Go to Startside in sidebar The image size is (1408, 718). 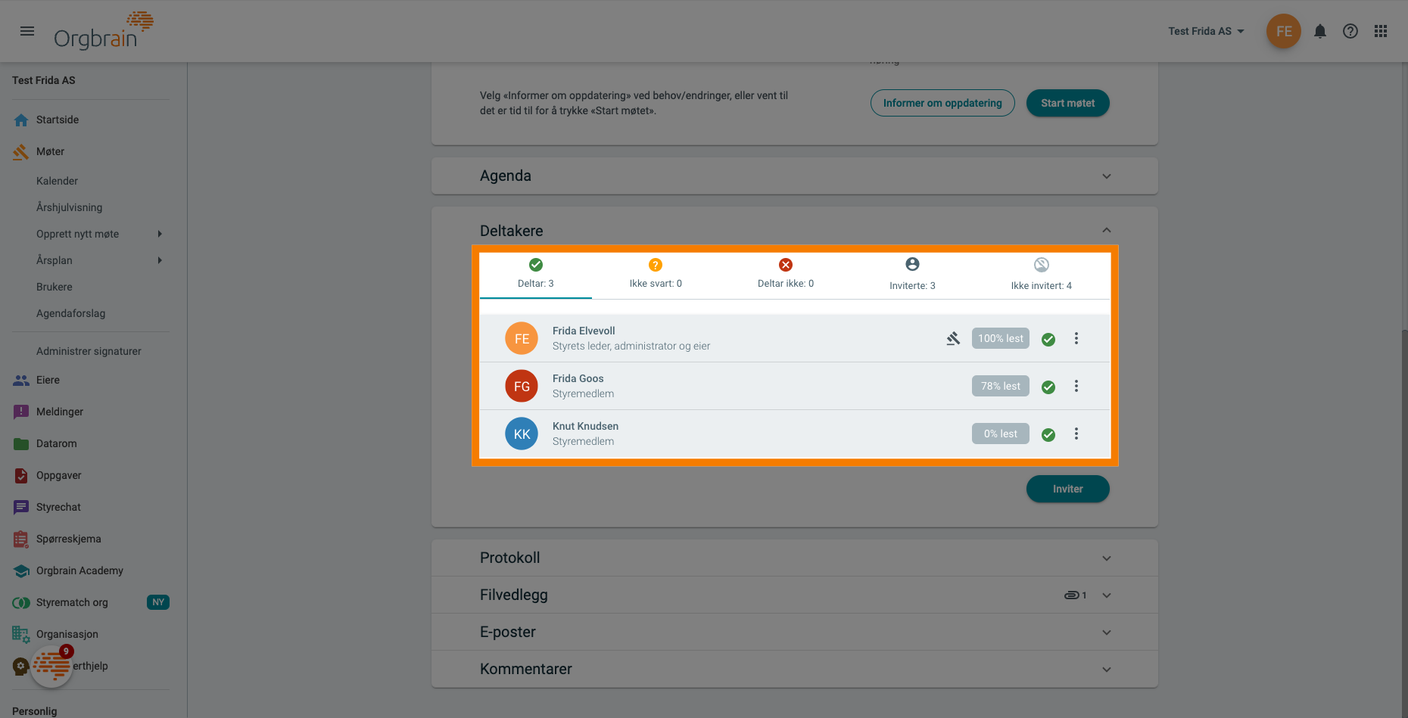pyautogui.click(x=58, y=120)
